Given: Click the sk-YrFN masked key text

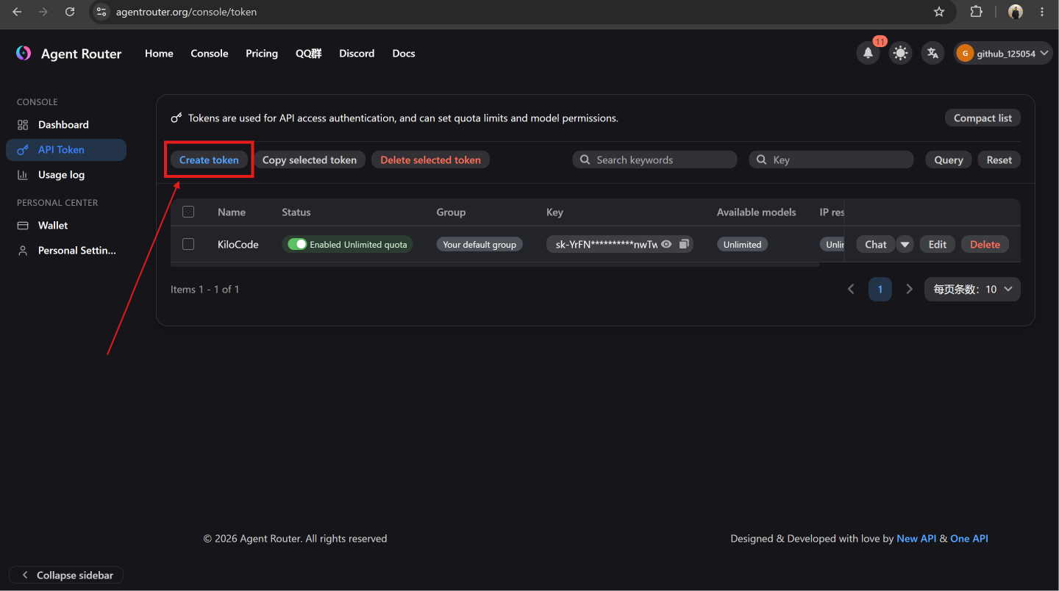Looking at the screenshot, I should pyautogui.click(x=607, y=244).
